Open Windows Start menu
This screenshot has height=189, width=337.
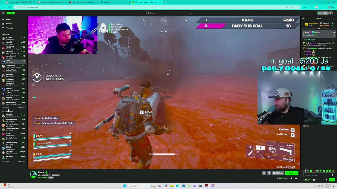coord(125,186)
